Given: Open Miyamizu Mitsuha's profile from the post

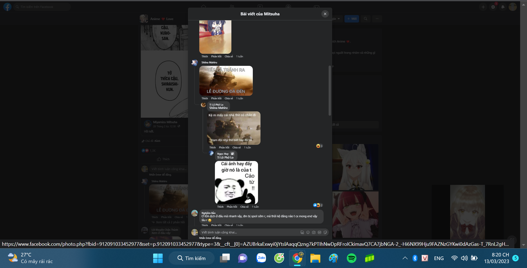Looking at the screenshot, I should (165, 122).
